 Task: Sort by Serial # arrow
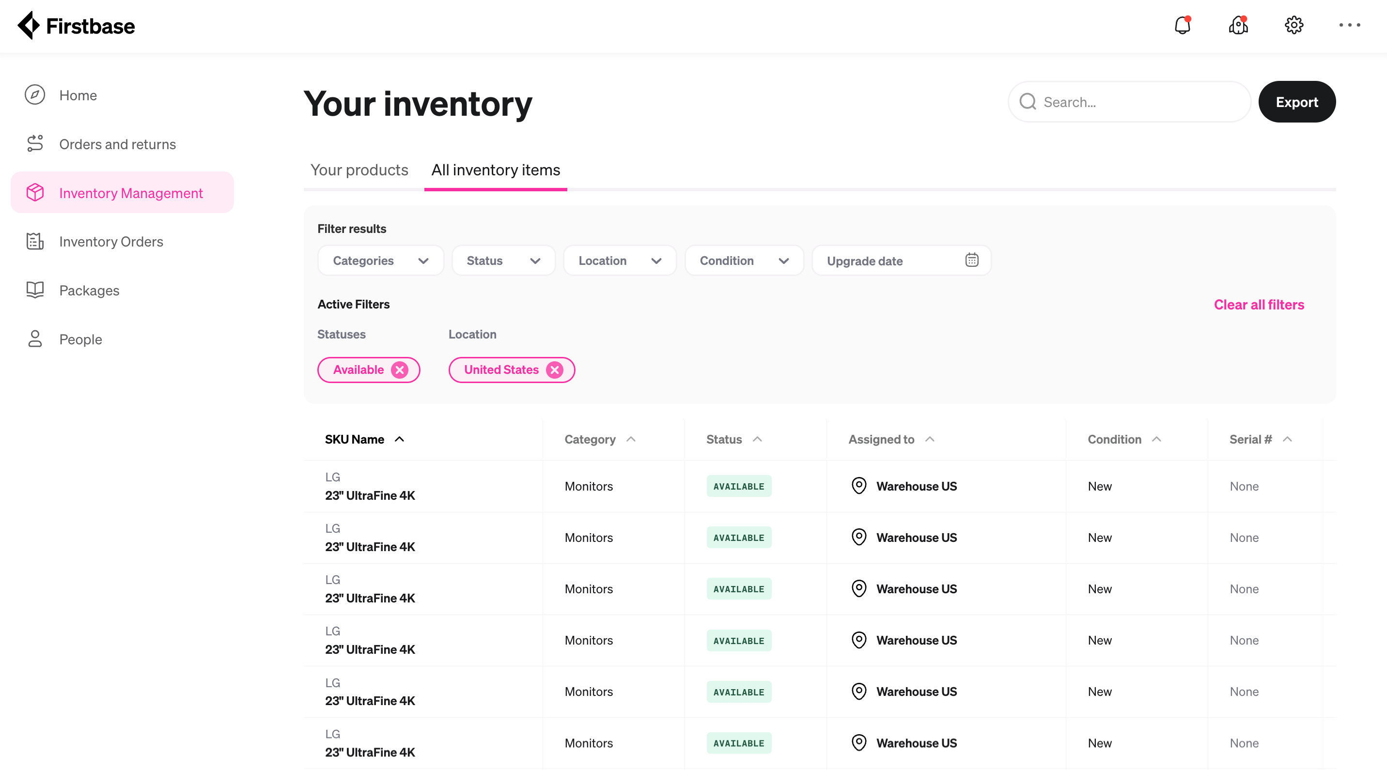pos(1287,439)
